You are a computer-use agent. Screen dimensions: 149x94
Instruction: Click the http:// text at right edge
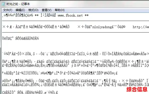[141, 27]
